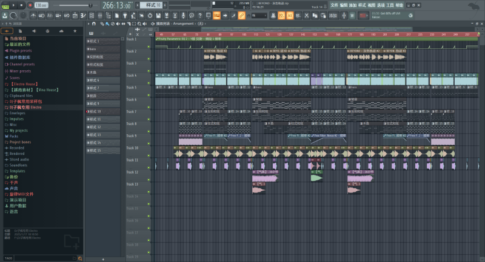This screenshot has width=485, height=262.
Task: Click the starred favorites tab in browser
Action: pyautogui.click(x=75, y=30)
